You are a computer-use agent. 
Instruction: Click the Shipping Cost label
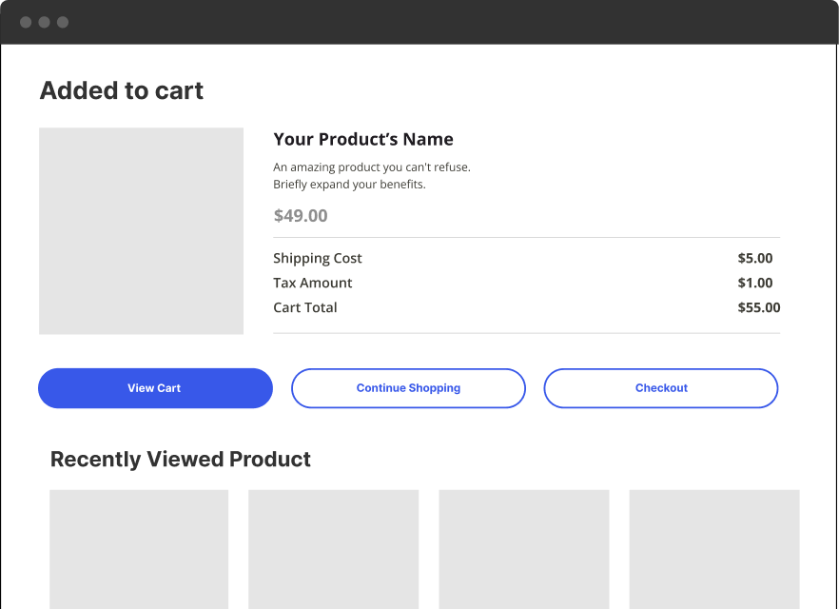click(318, 258)
